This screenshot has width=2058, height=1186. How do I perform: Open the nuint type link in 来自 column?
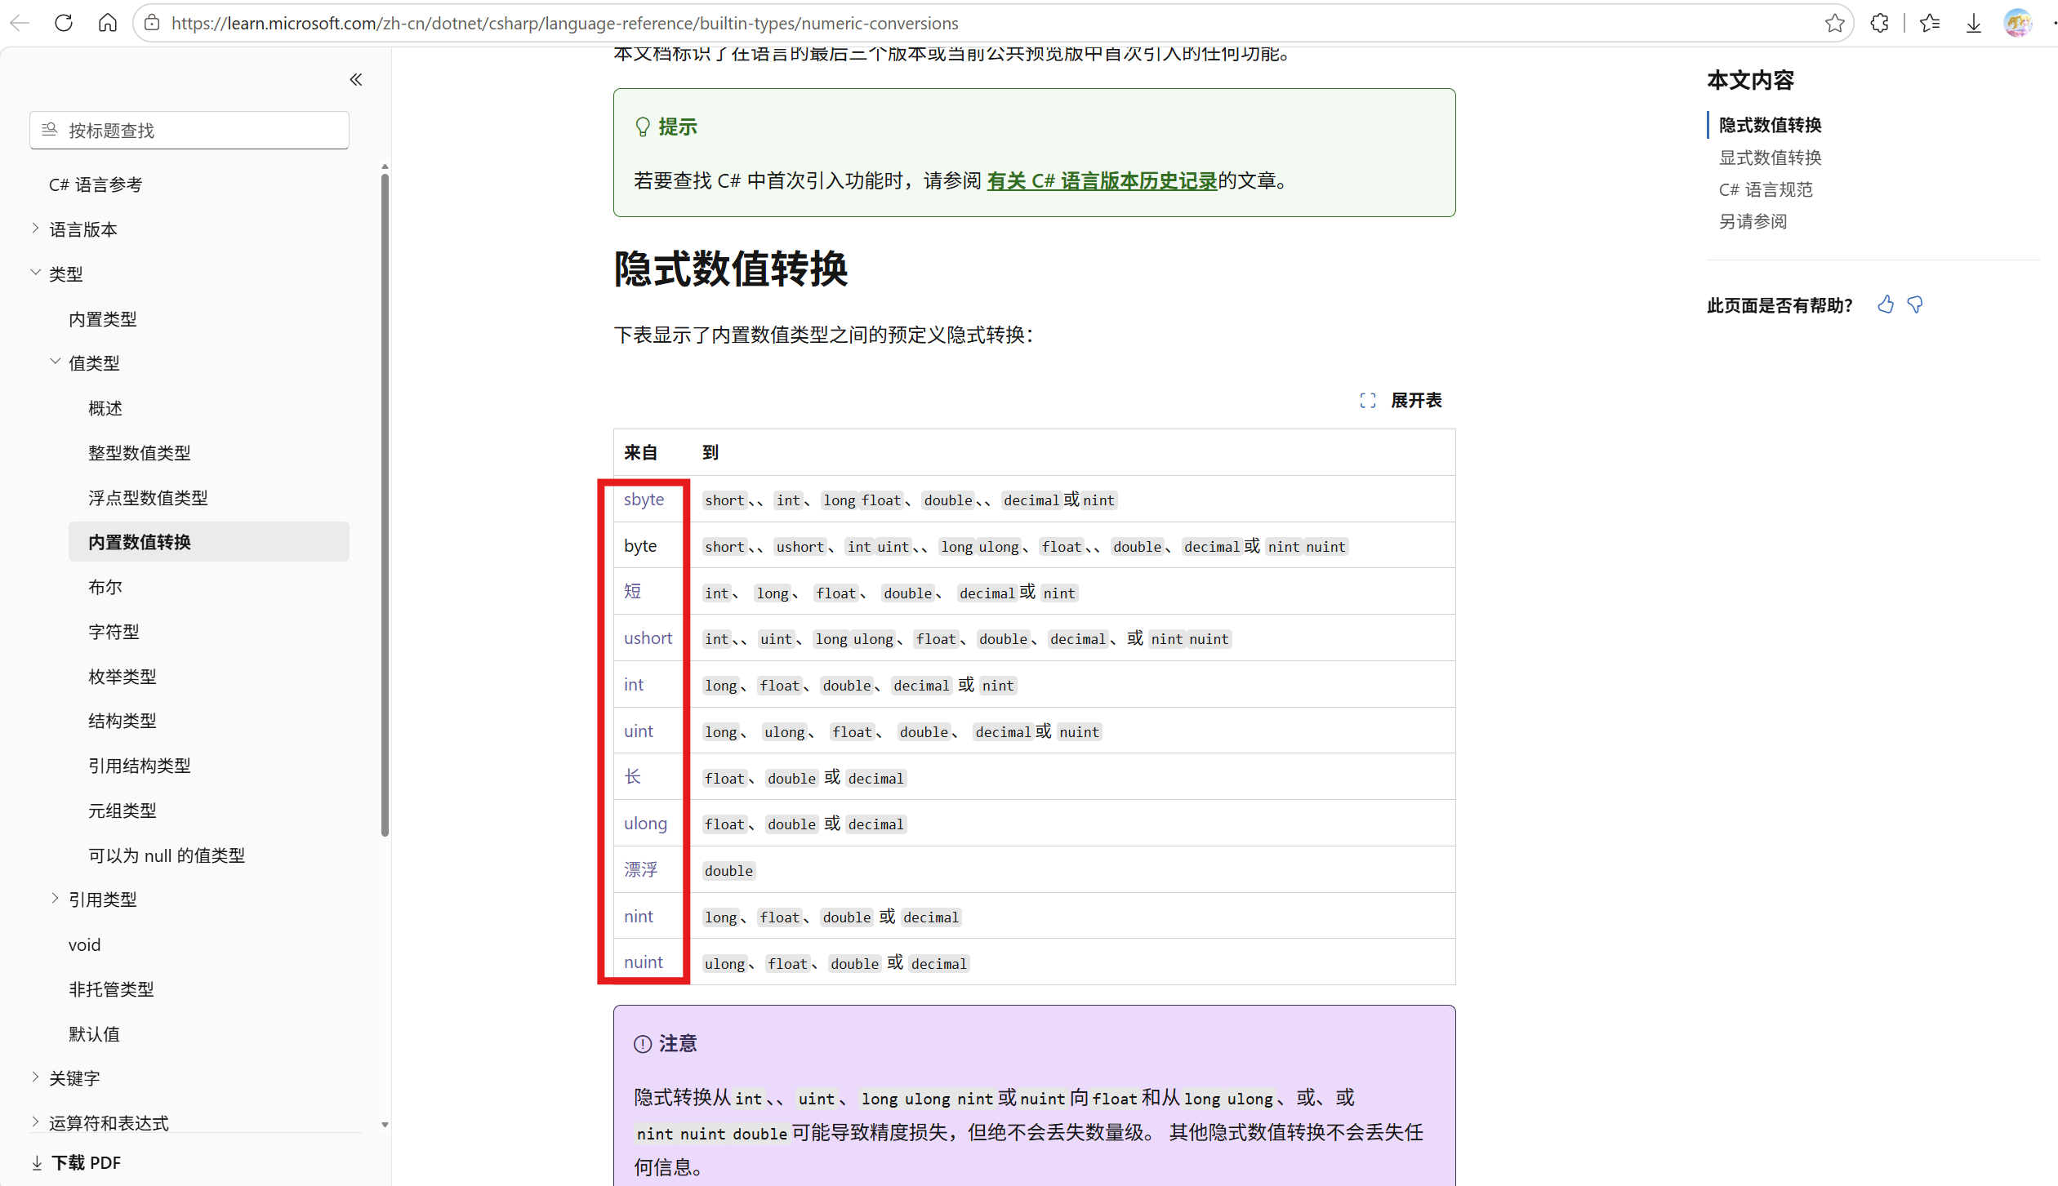pyautogui.click(x=644, y=962)
